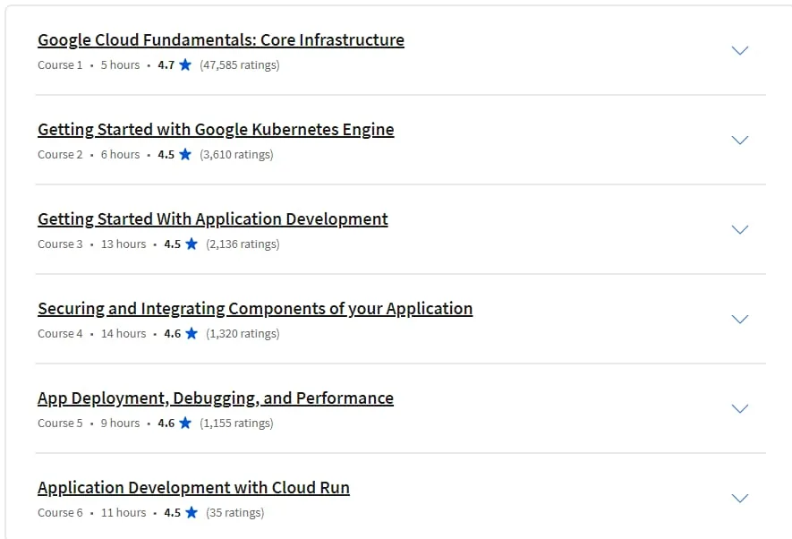This screenshot has height=539, width=792.
Task: Click the star icon beside 4.7 rating
Action: (185, 64)
